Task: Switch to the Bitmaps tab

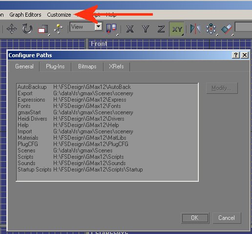Action: coord(87,66)
